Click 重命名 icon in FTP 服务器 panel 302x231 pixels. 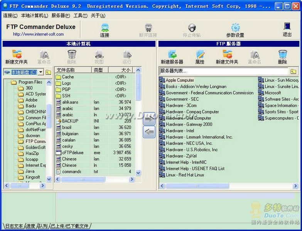click(255, 57)
